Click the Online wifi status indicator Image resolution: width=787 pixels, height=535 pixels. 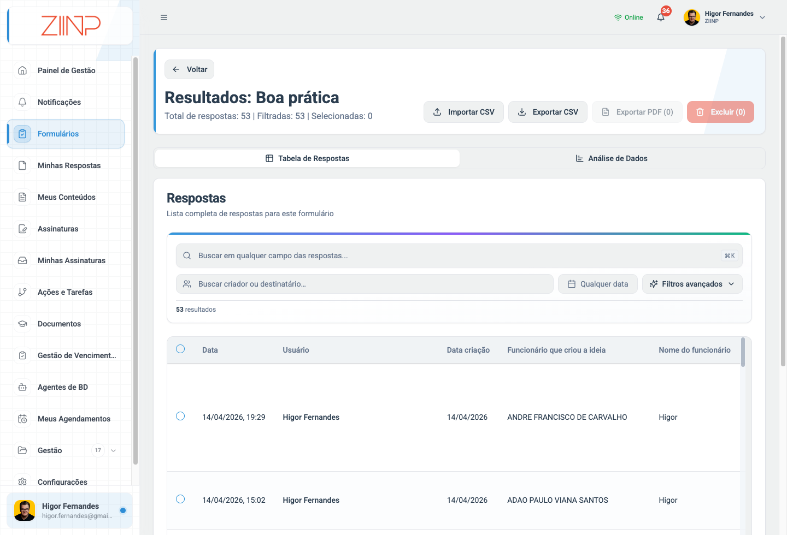629,17
